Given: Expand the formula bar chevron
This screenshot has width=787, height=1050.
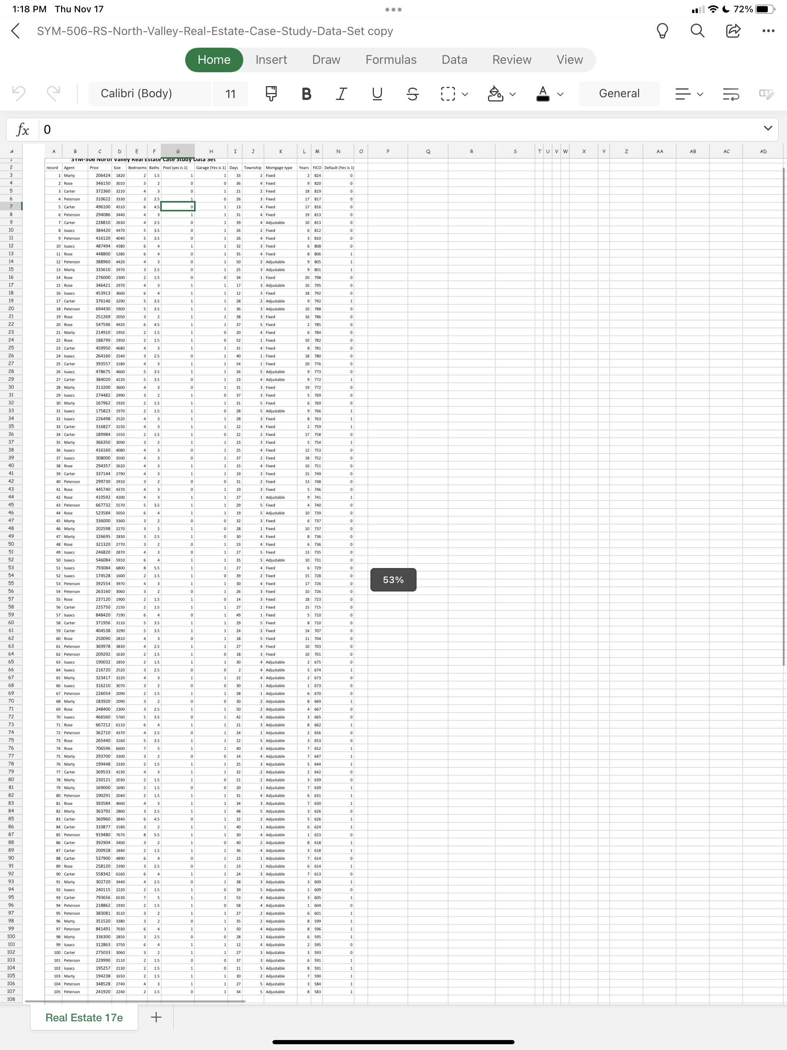Looking at the screenshot, I should point(767,128).
